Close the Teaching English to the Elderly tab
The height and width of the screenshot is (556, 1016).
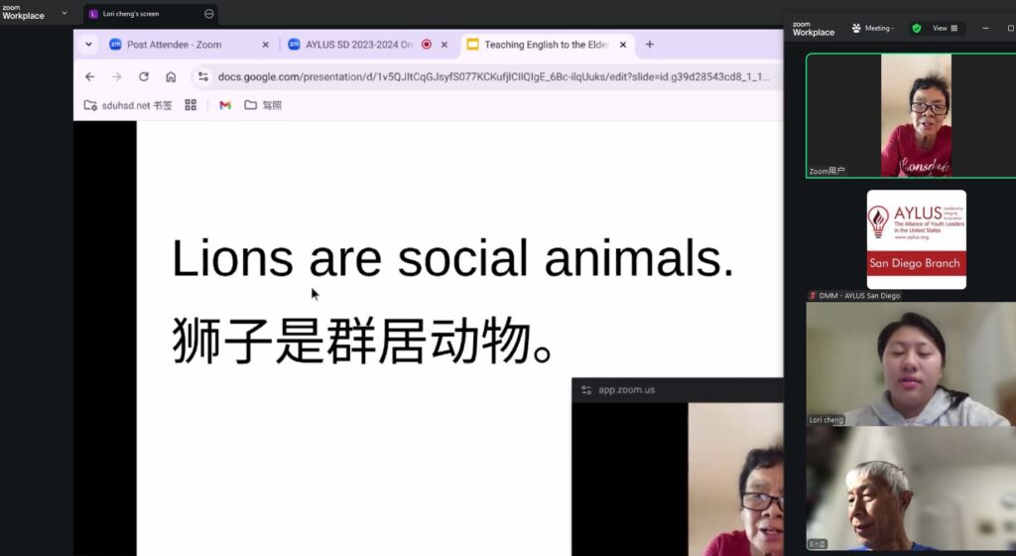tap(623, 45)
